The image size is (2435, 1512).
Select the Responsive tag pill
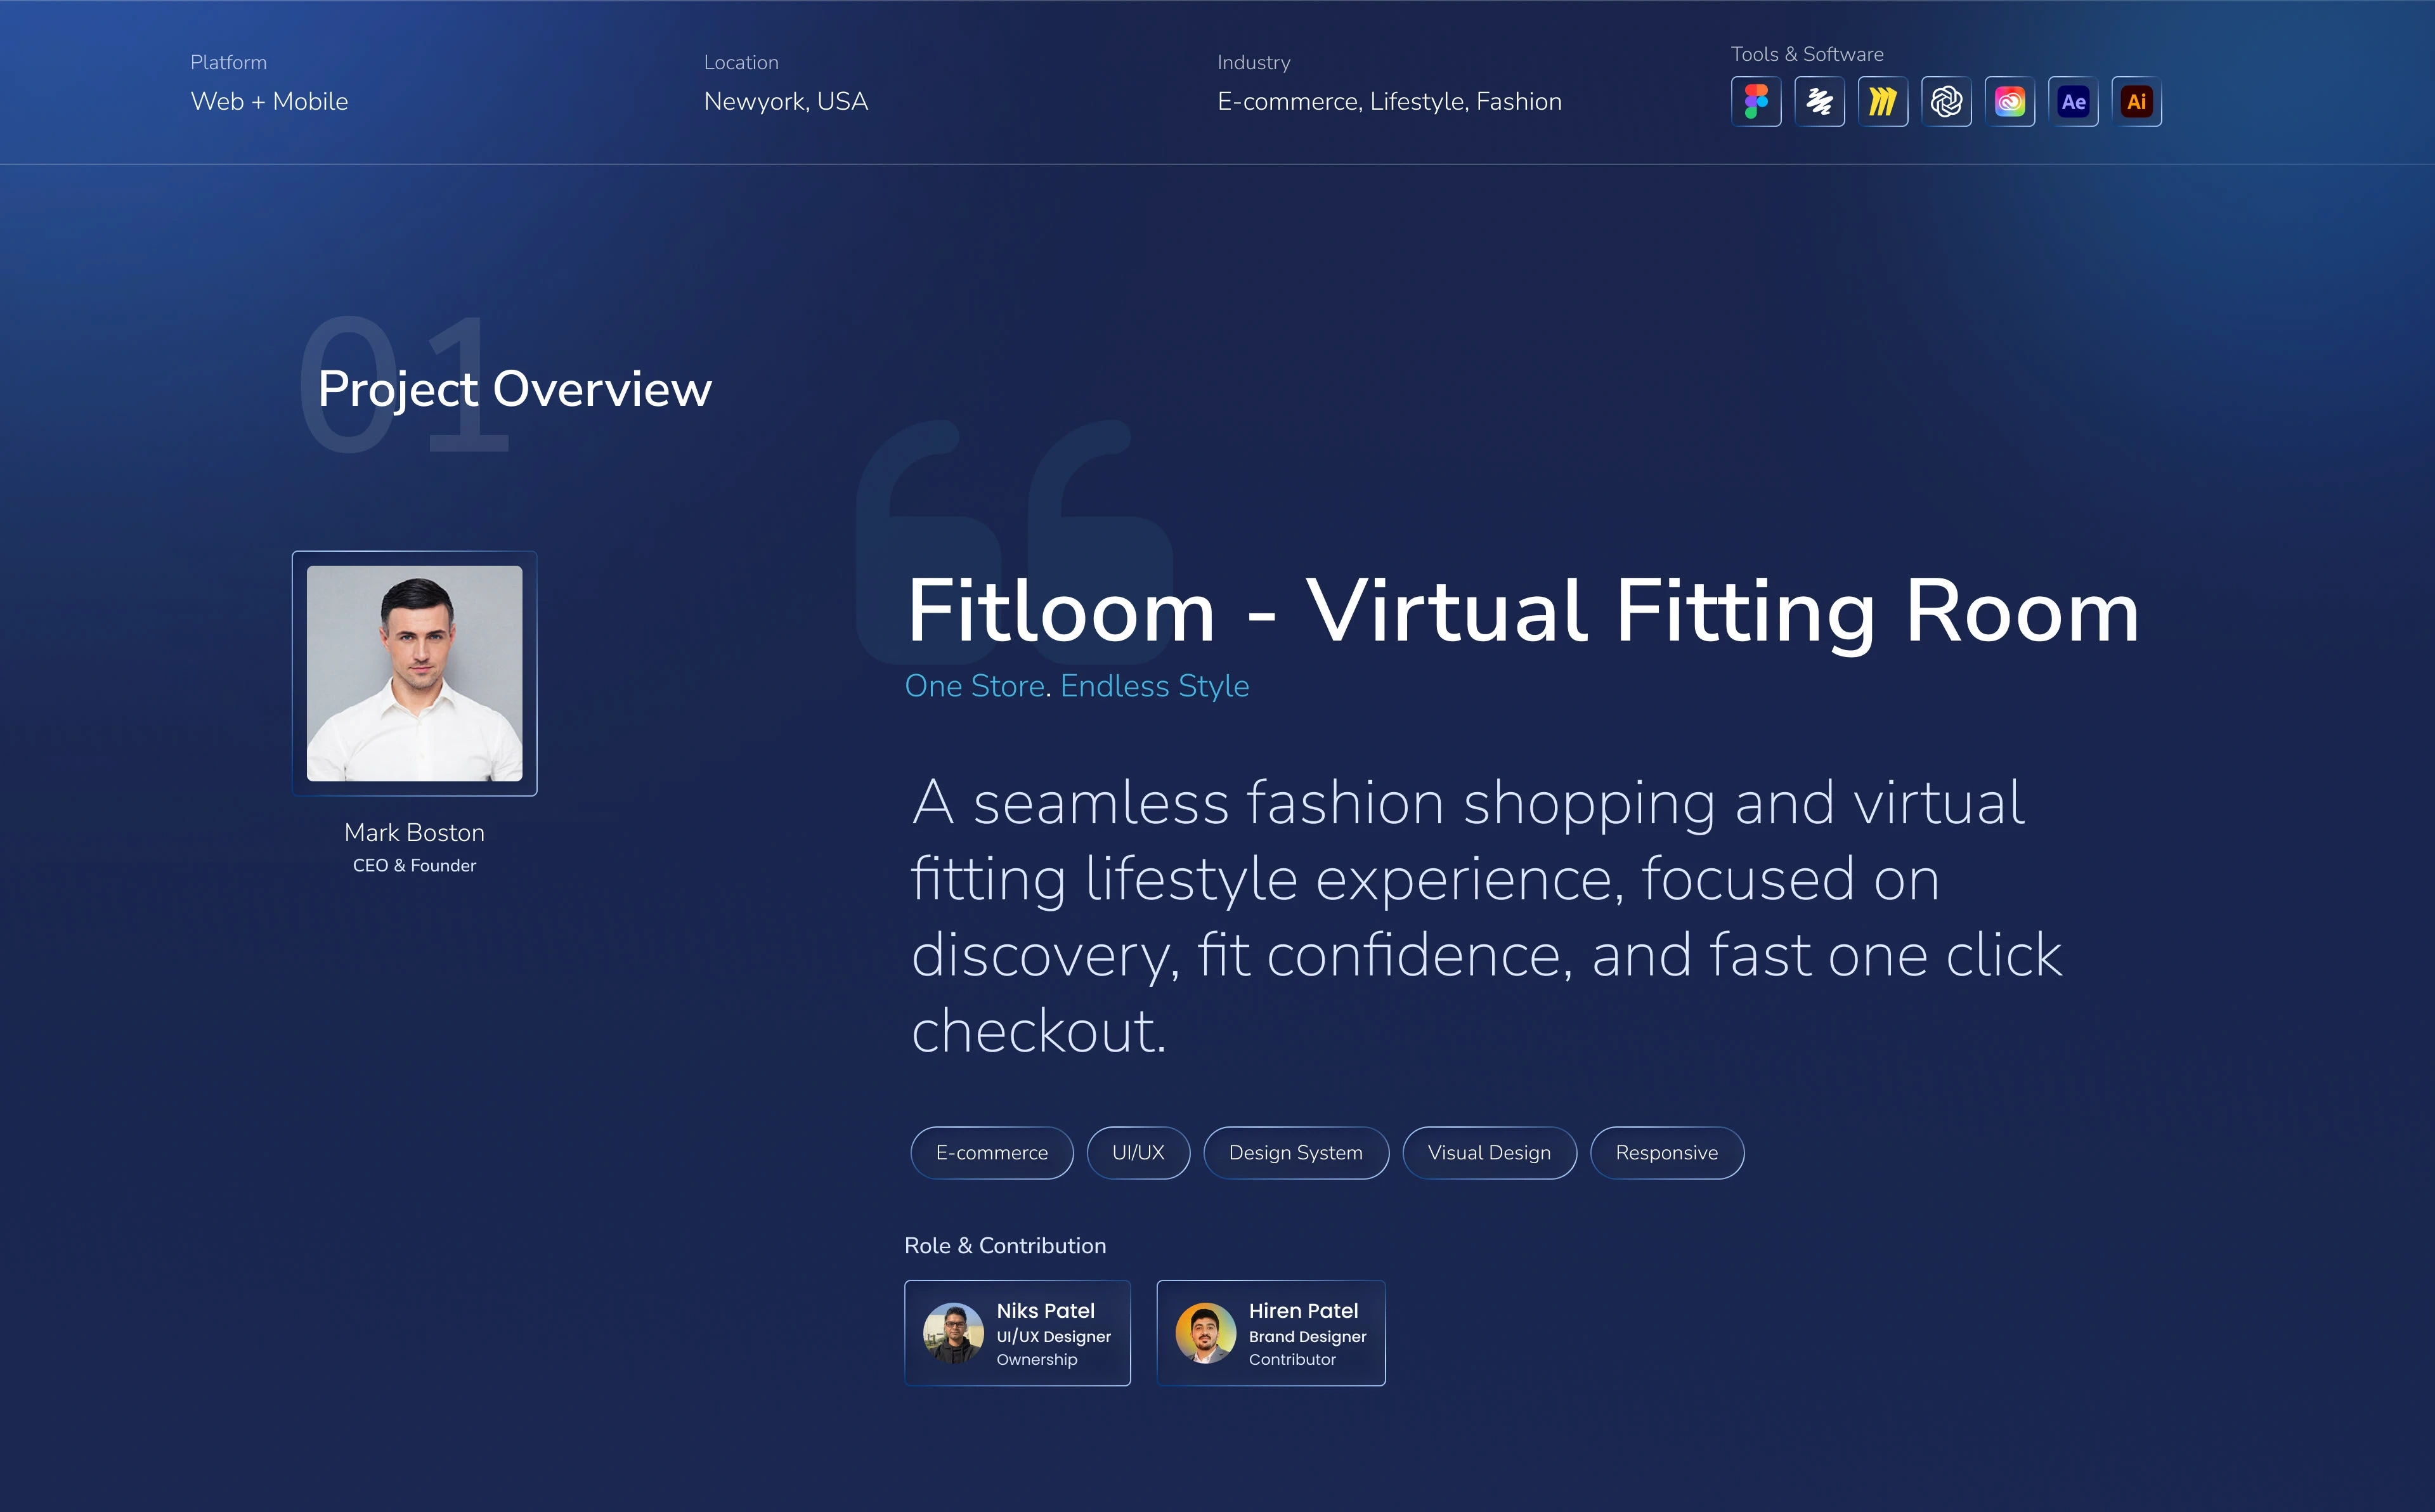coord(1666,1153)
